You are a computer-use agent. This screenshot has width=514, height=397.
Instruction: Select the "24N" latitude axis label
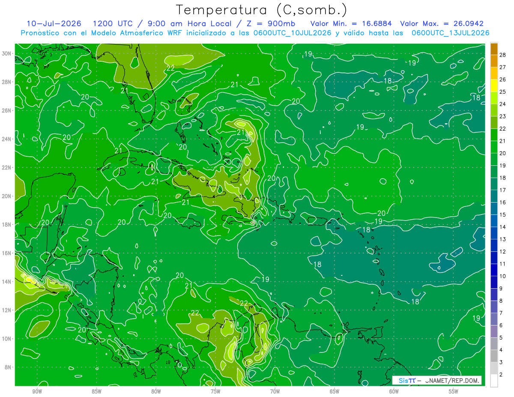(7, 139)
